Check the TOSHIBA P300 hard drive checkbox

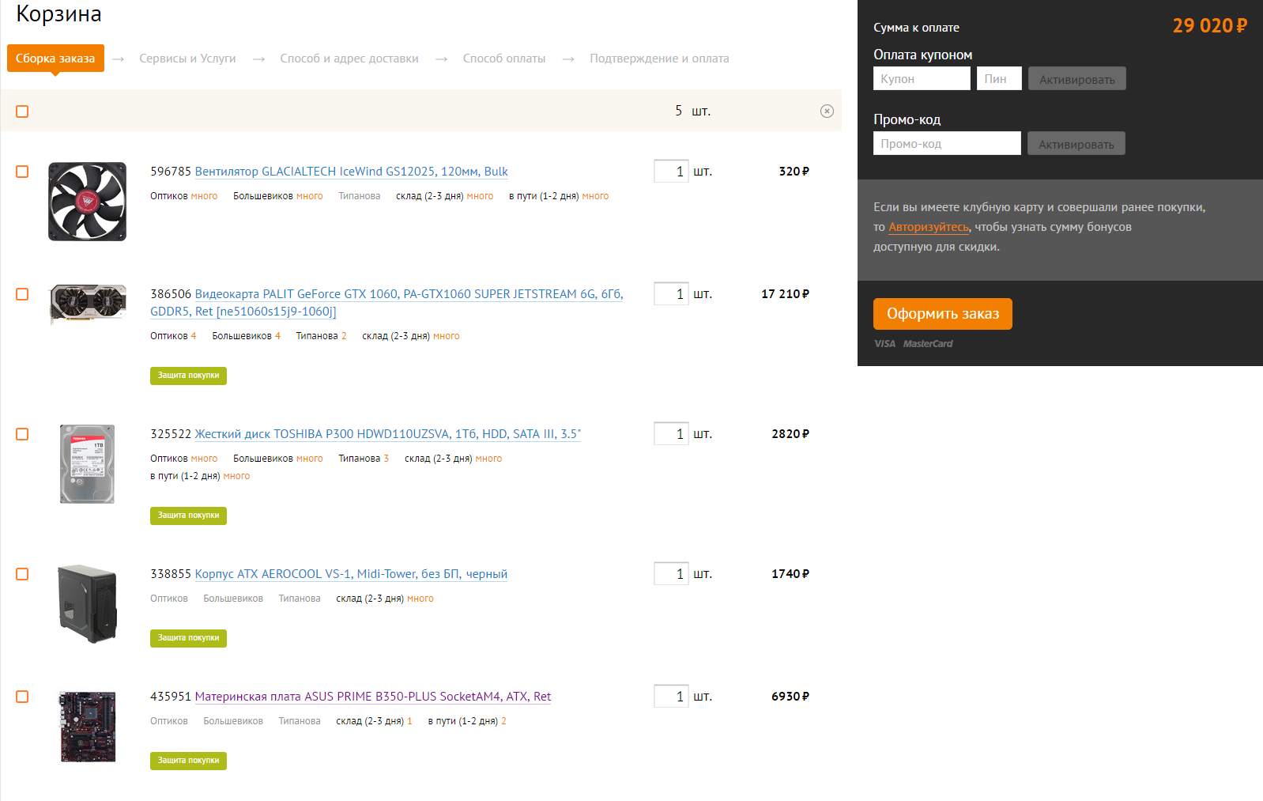(22, 434)
